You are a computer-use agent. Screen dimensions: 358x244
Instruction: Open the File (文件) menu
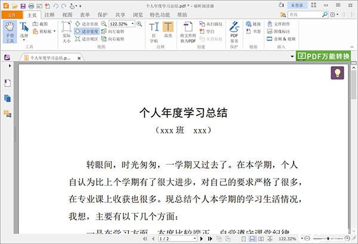click(12, 15)
